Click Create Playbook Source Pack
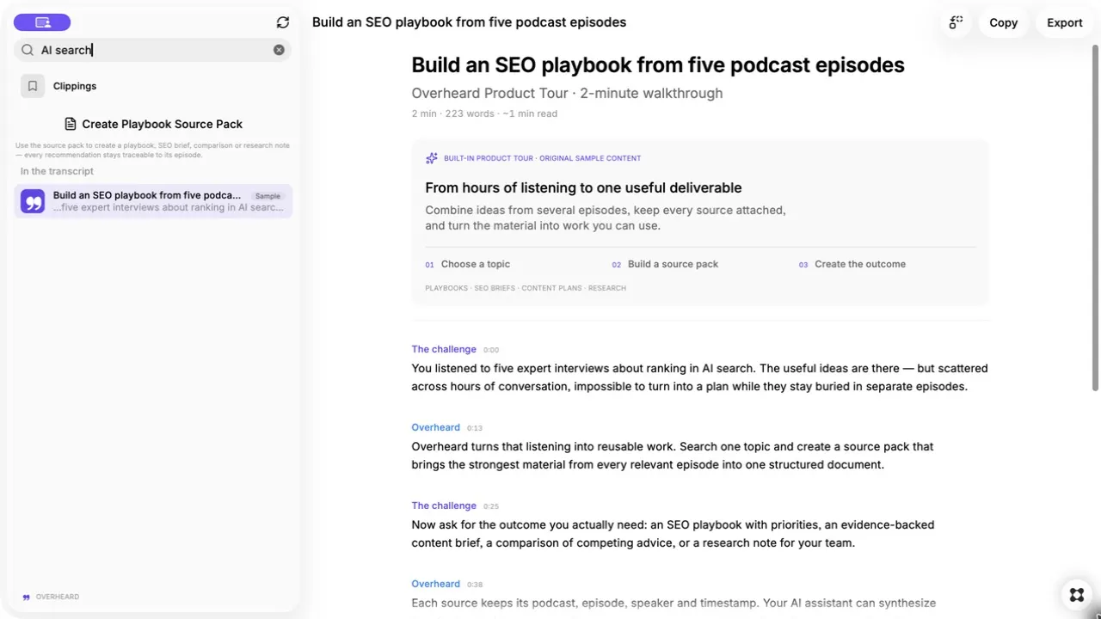Image resolution: width=1101 pixels, height=619 pixels. click(x=153, y=124)
